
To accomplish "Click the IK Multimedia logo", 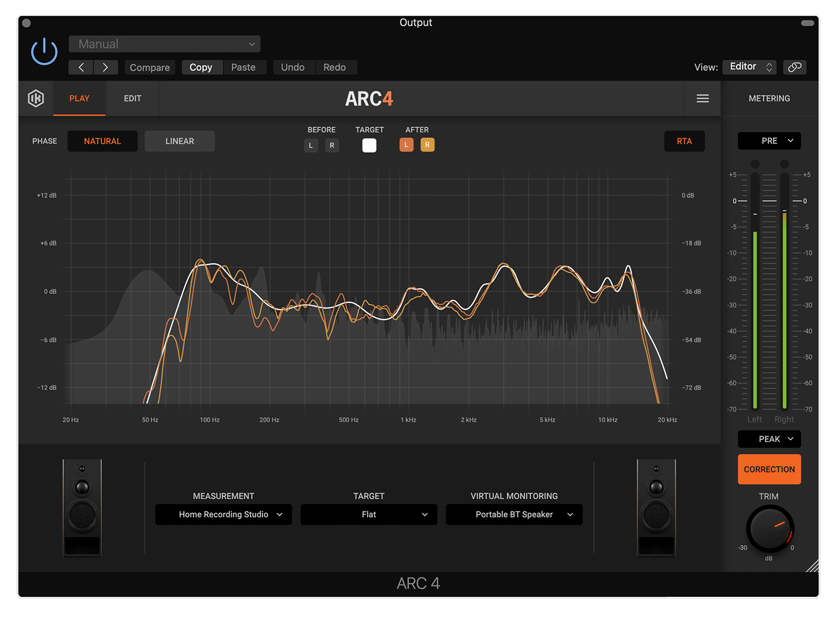I will point(36,98).
